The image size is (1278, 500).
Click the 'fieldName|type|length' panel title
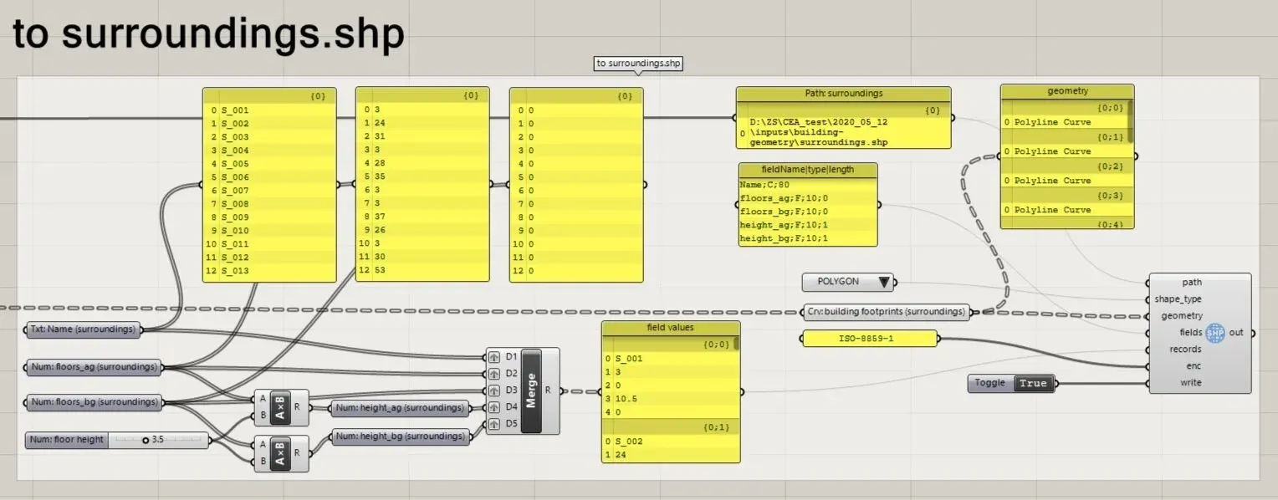(x=808, y=169)
